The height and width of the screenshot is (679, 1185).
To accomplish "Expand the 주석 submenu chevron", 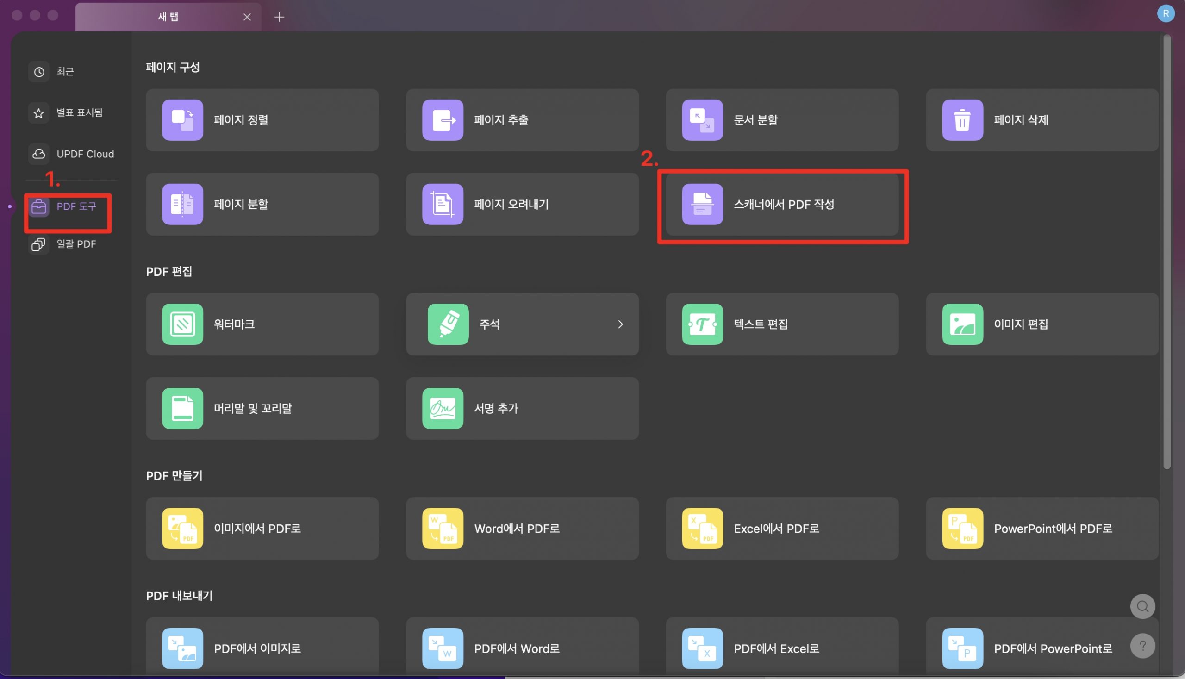I will [620, 324].
